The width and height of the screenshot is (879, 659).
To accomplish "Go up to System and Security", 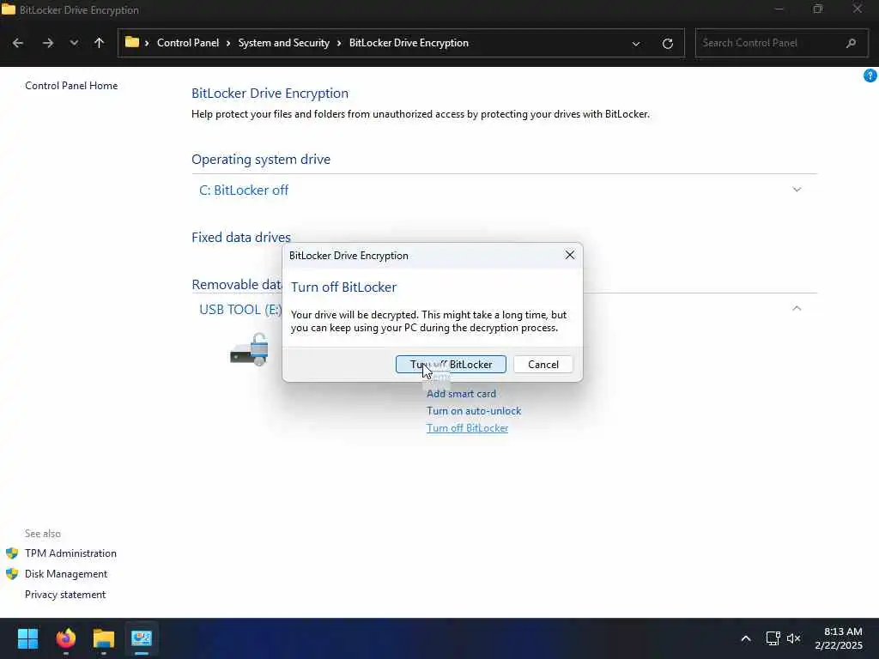I will pos(100,43).
